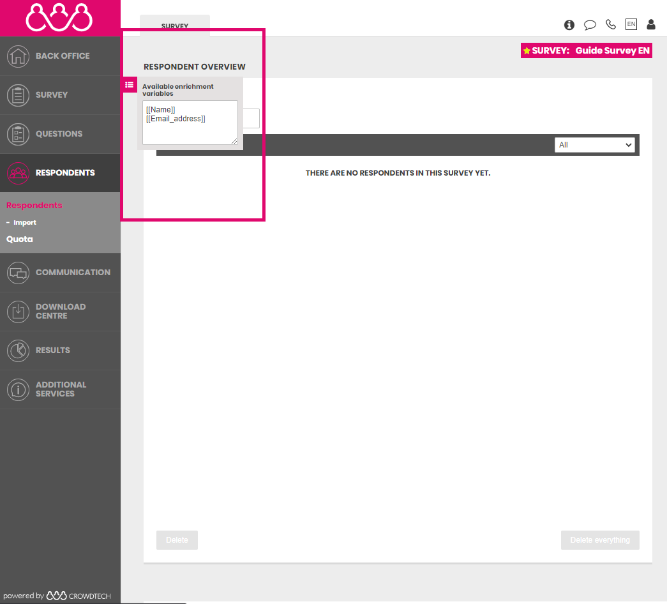Go to the QUESTIONS menu item
The width and height of the screenshot is (667, 604).
click(59, 133)
